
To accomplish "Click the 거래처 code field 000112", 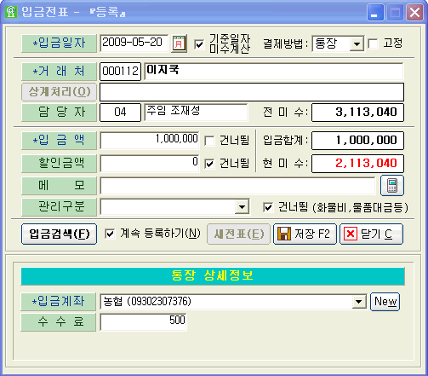I will 120,72.
